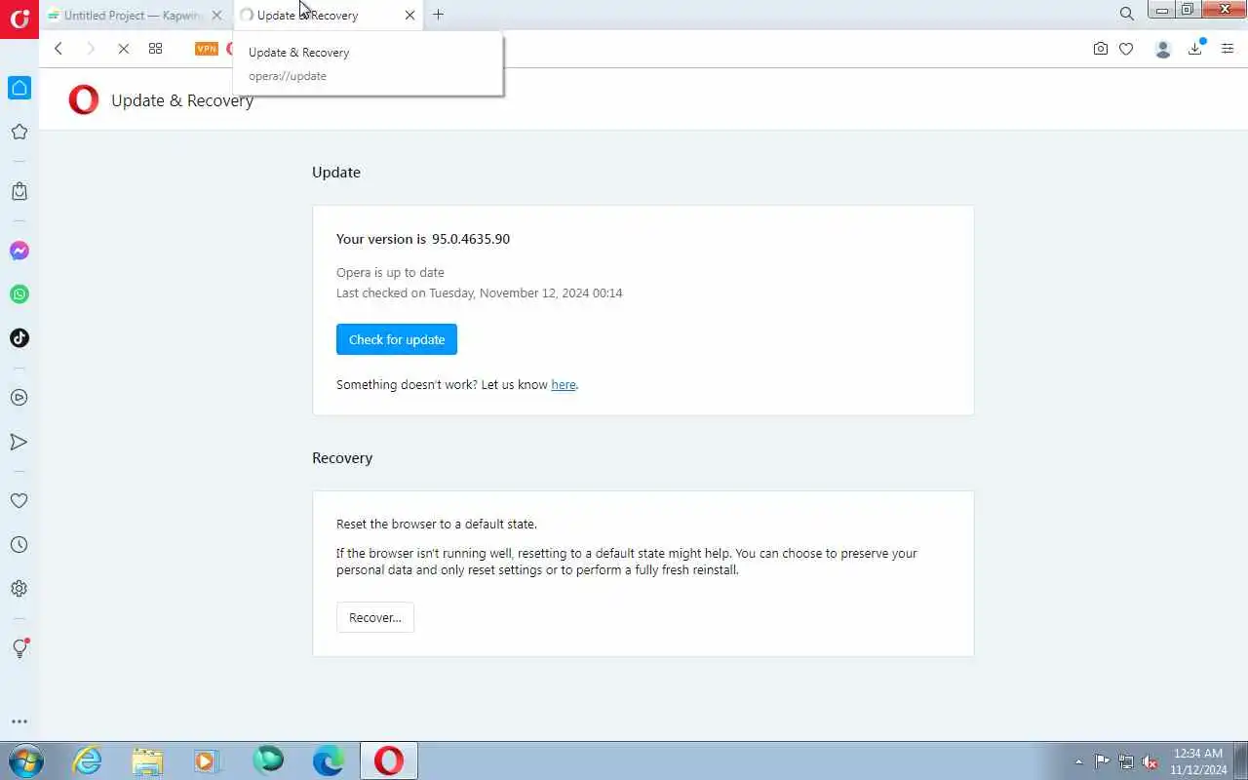The image size is (1248, 780).
Task: Open Settings gear in sidebar
Action: pyautogui.click(x=19, y=589)
